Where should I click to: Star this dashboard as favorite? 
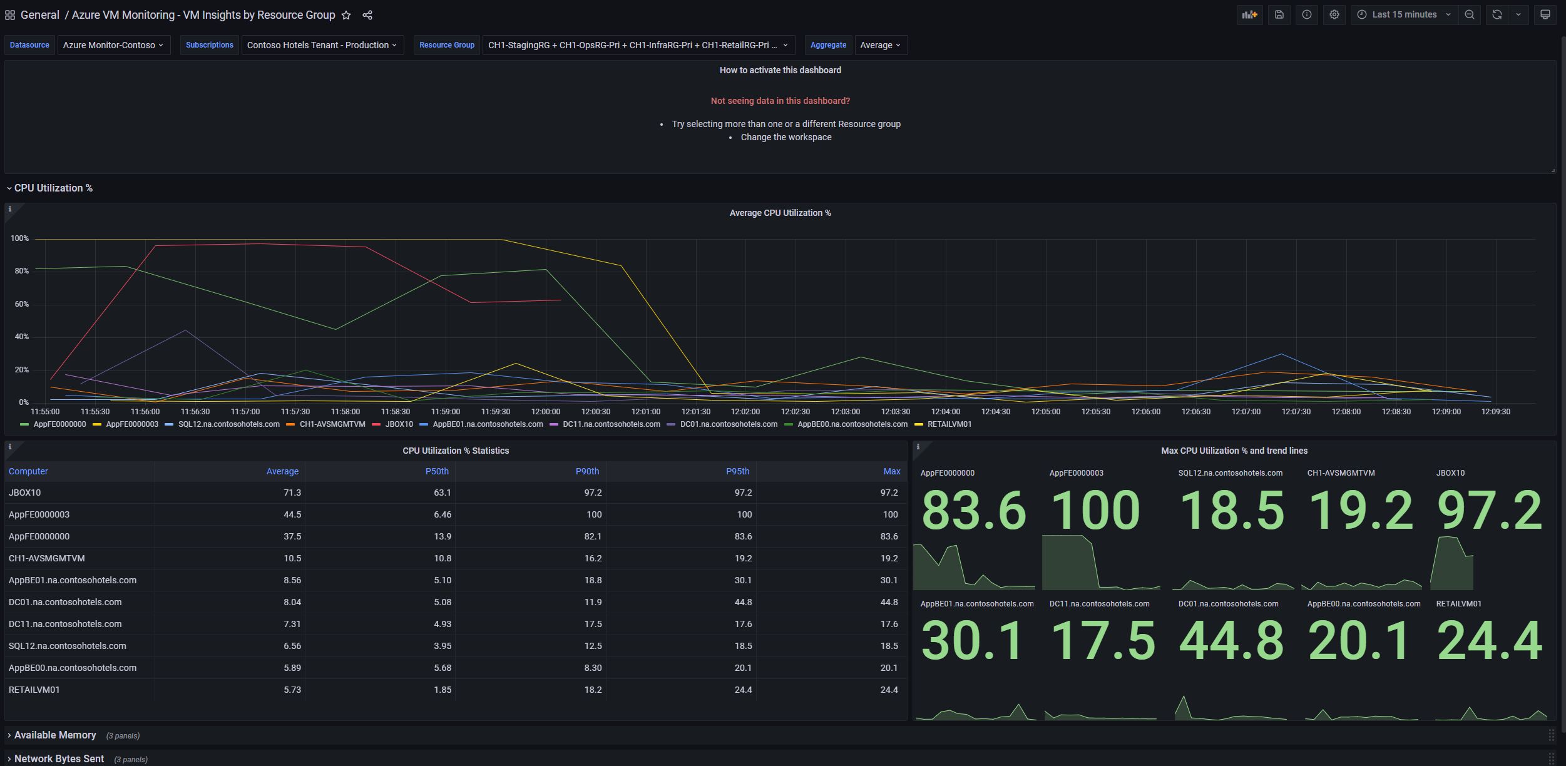click(346, 15)
